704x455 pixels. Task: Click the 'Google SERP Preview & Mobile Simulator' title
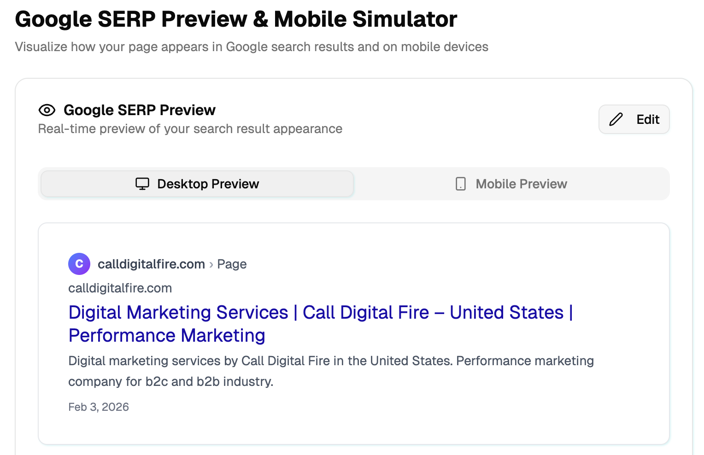[x=236, y=19]
